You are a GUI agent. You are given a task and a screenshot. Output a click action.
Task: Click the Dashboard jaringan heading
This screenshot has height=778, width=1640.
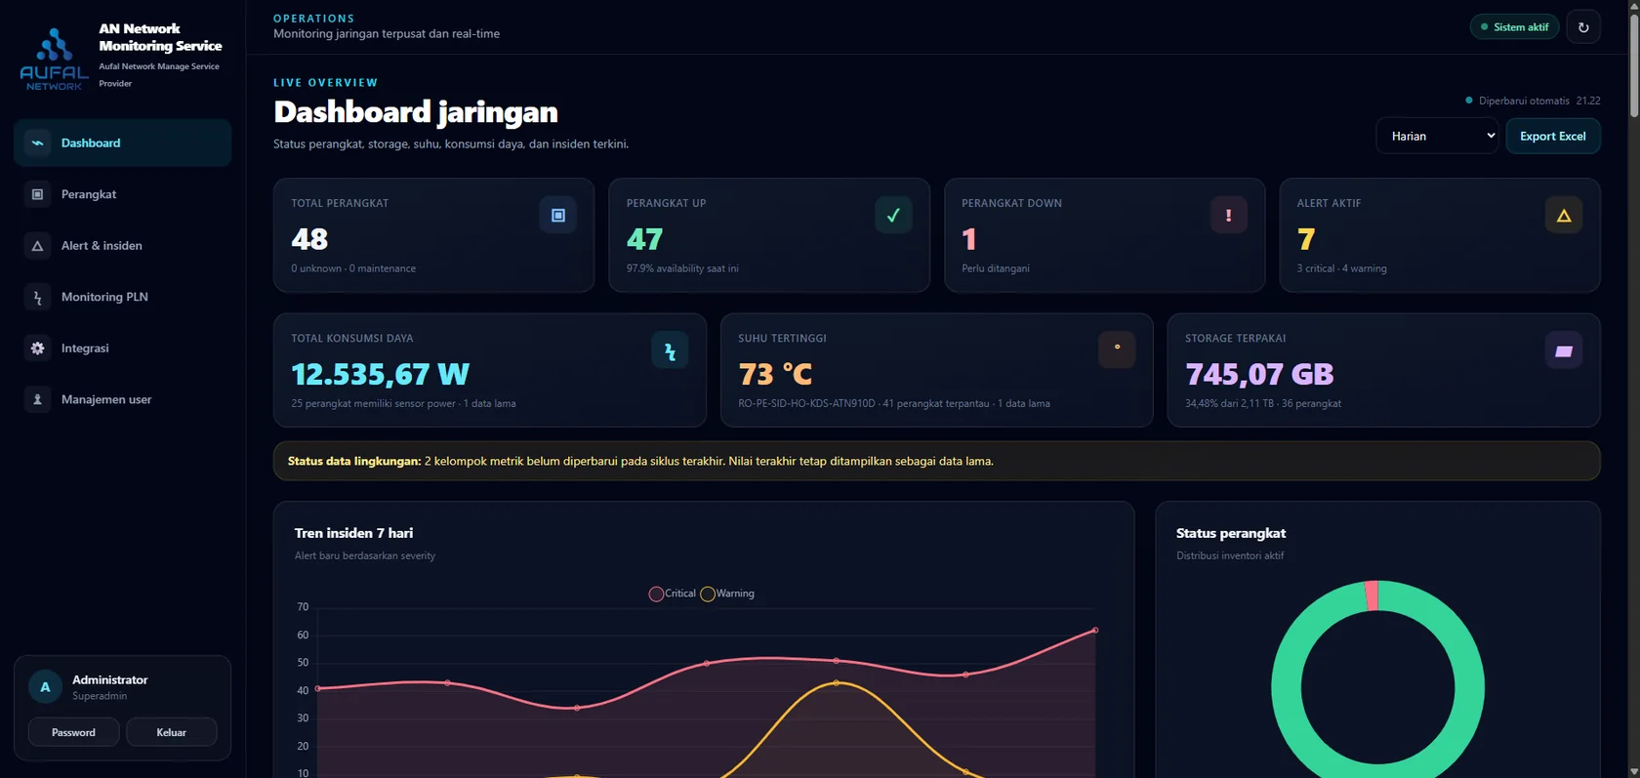pos(415,112)
